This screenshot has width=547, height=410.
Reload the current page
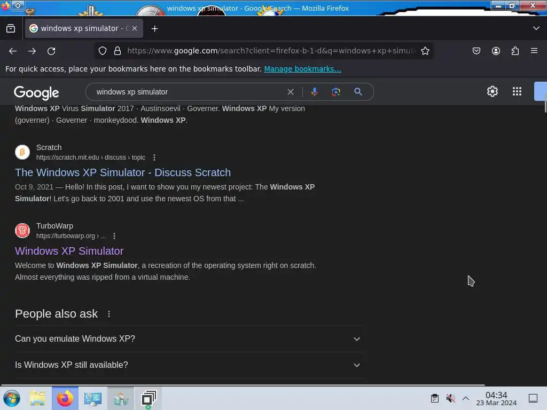click(x=51, y=51)
